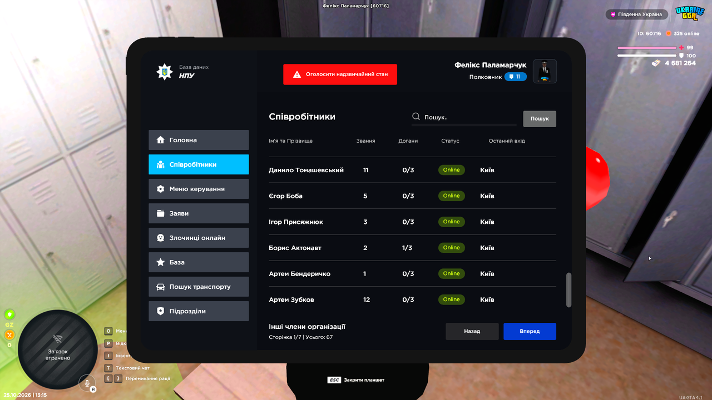The image size is (712, 400).
Task: Go to next page with Вперед
Action: (x=530, y=331)
